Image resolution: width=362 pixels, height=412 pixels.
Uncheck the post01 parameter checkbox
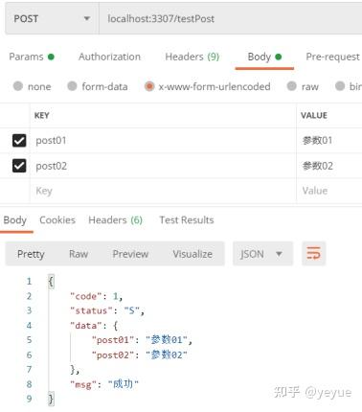19,141
